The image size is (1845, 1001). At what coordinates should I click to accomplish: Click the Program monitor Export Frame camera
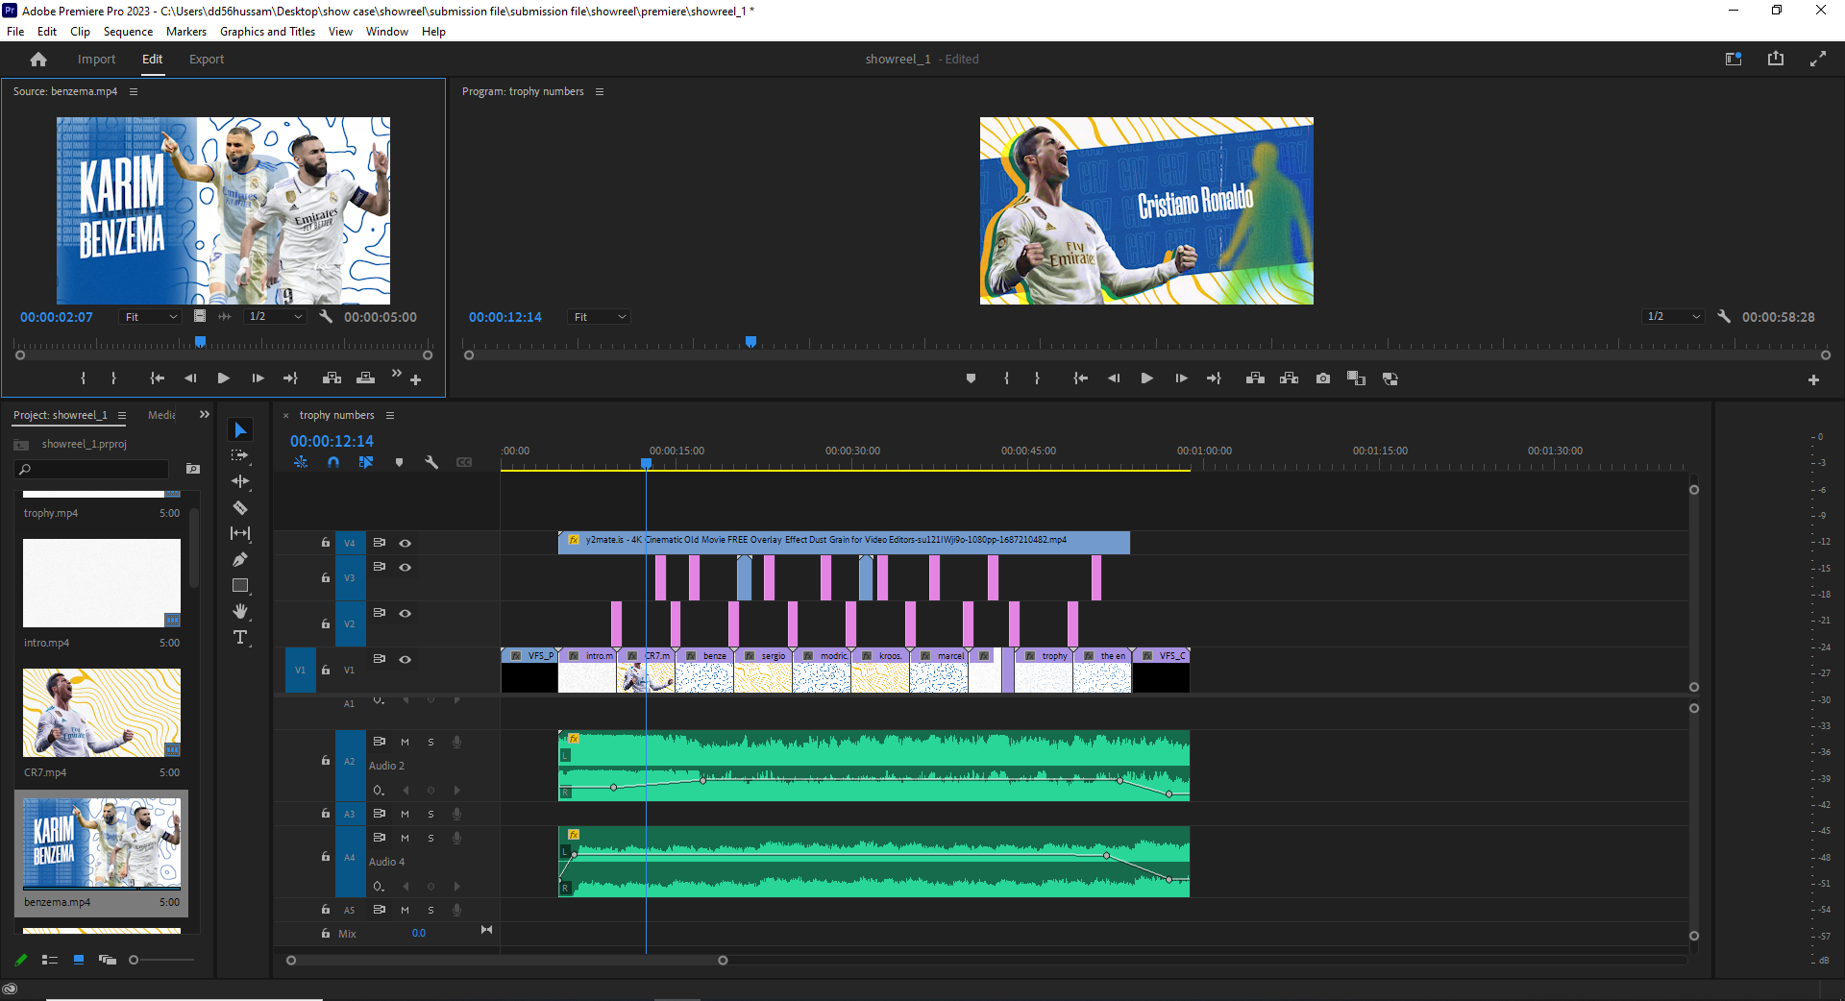click(1323, 378)
